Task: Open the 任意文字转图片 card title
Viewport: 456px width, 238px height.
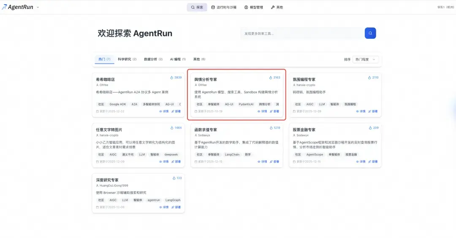Action: tap(109, 130)
